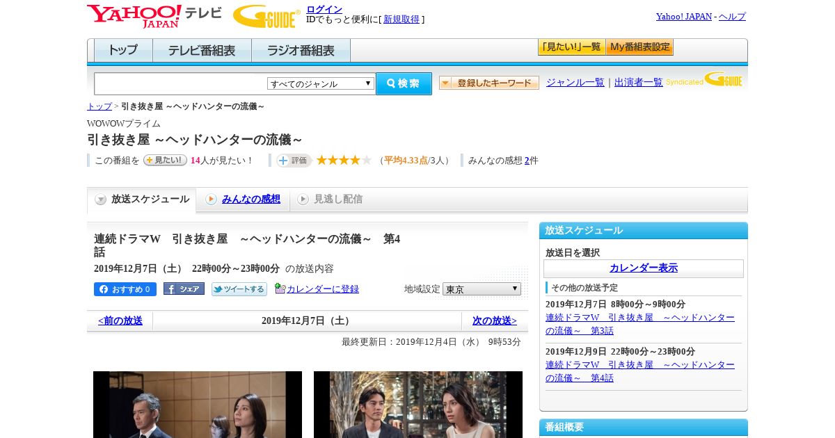The height and width of the screenshot is (438, 835).
Task: Click the 検索 search button
Action: pyautogui.click(x=404, y=83)
